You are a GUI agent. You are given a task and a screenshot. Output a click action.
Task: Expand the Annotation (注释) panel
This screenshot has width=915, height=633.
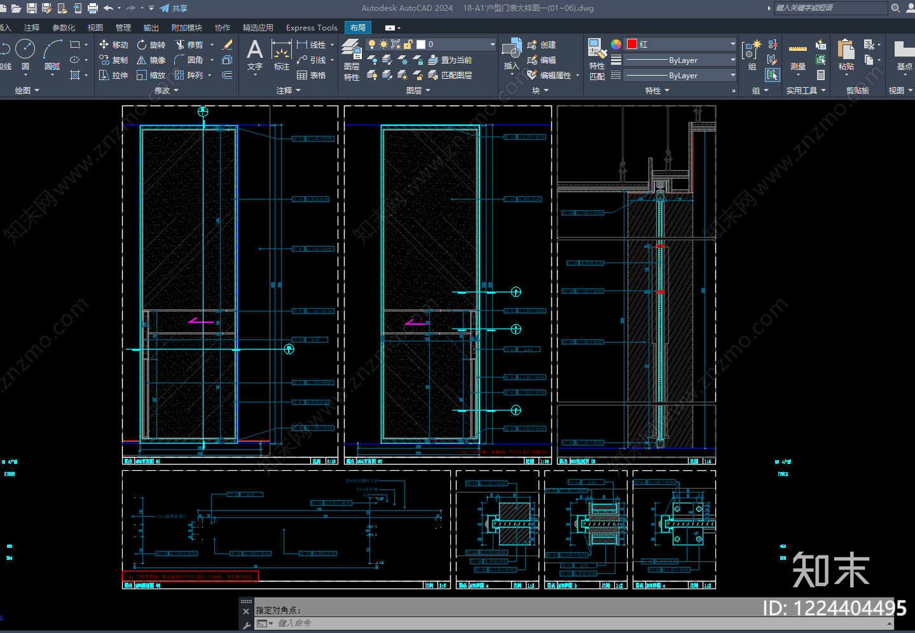[x=289, y=91]
